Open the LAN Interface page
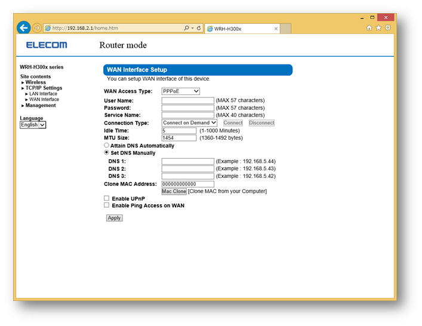Image resolution: width=422 pixels, height=326 pixels. pos(43,94)
